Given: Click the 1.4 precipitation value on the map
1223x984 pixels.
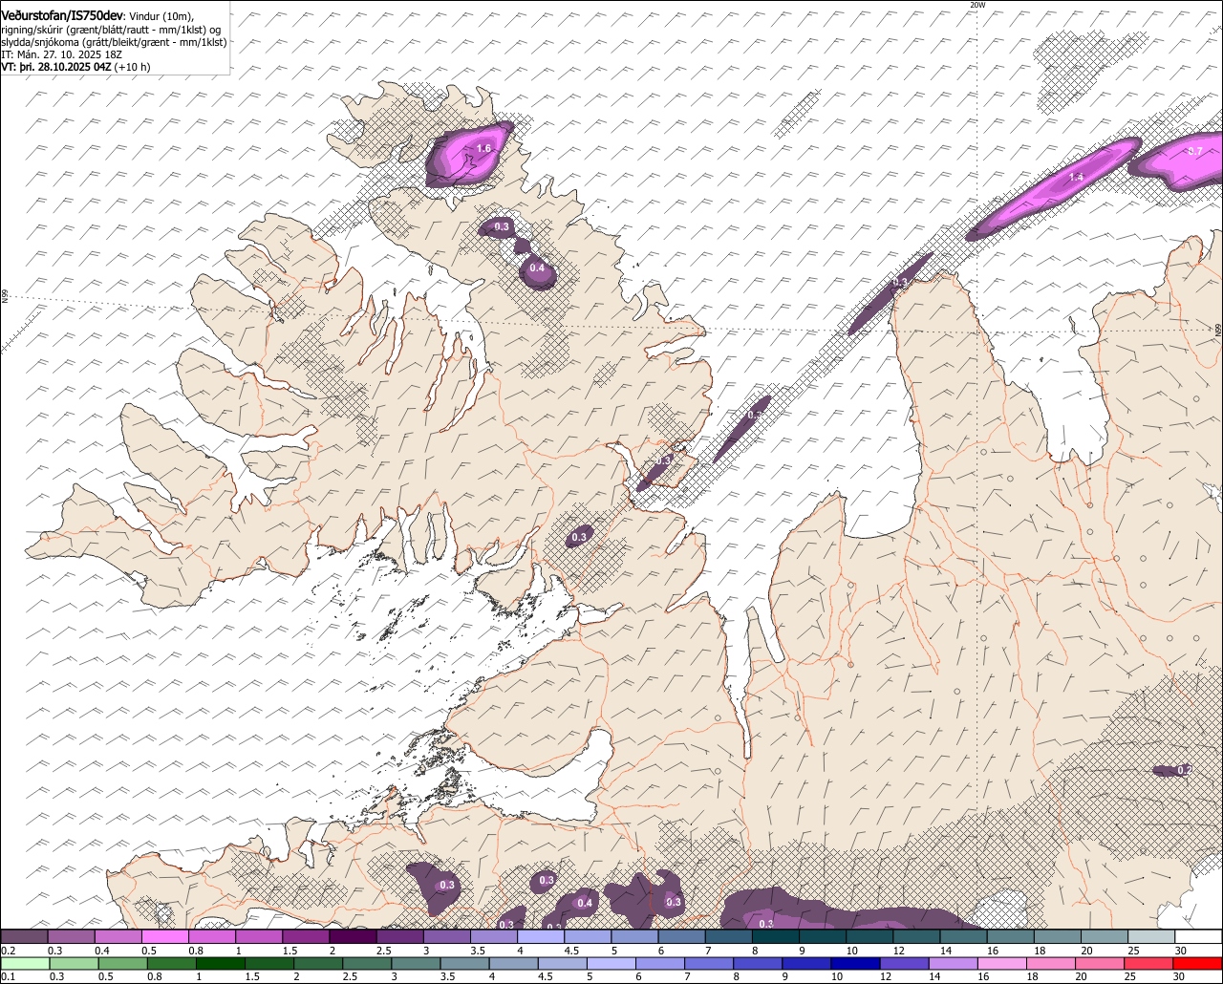Looking at the screenshot, I should click(x=1077, y=177).
